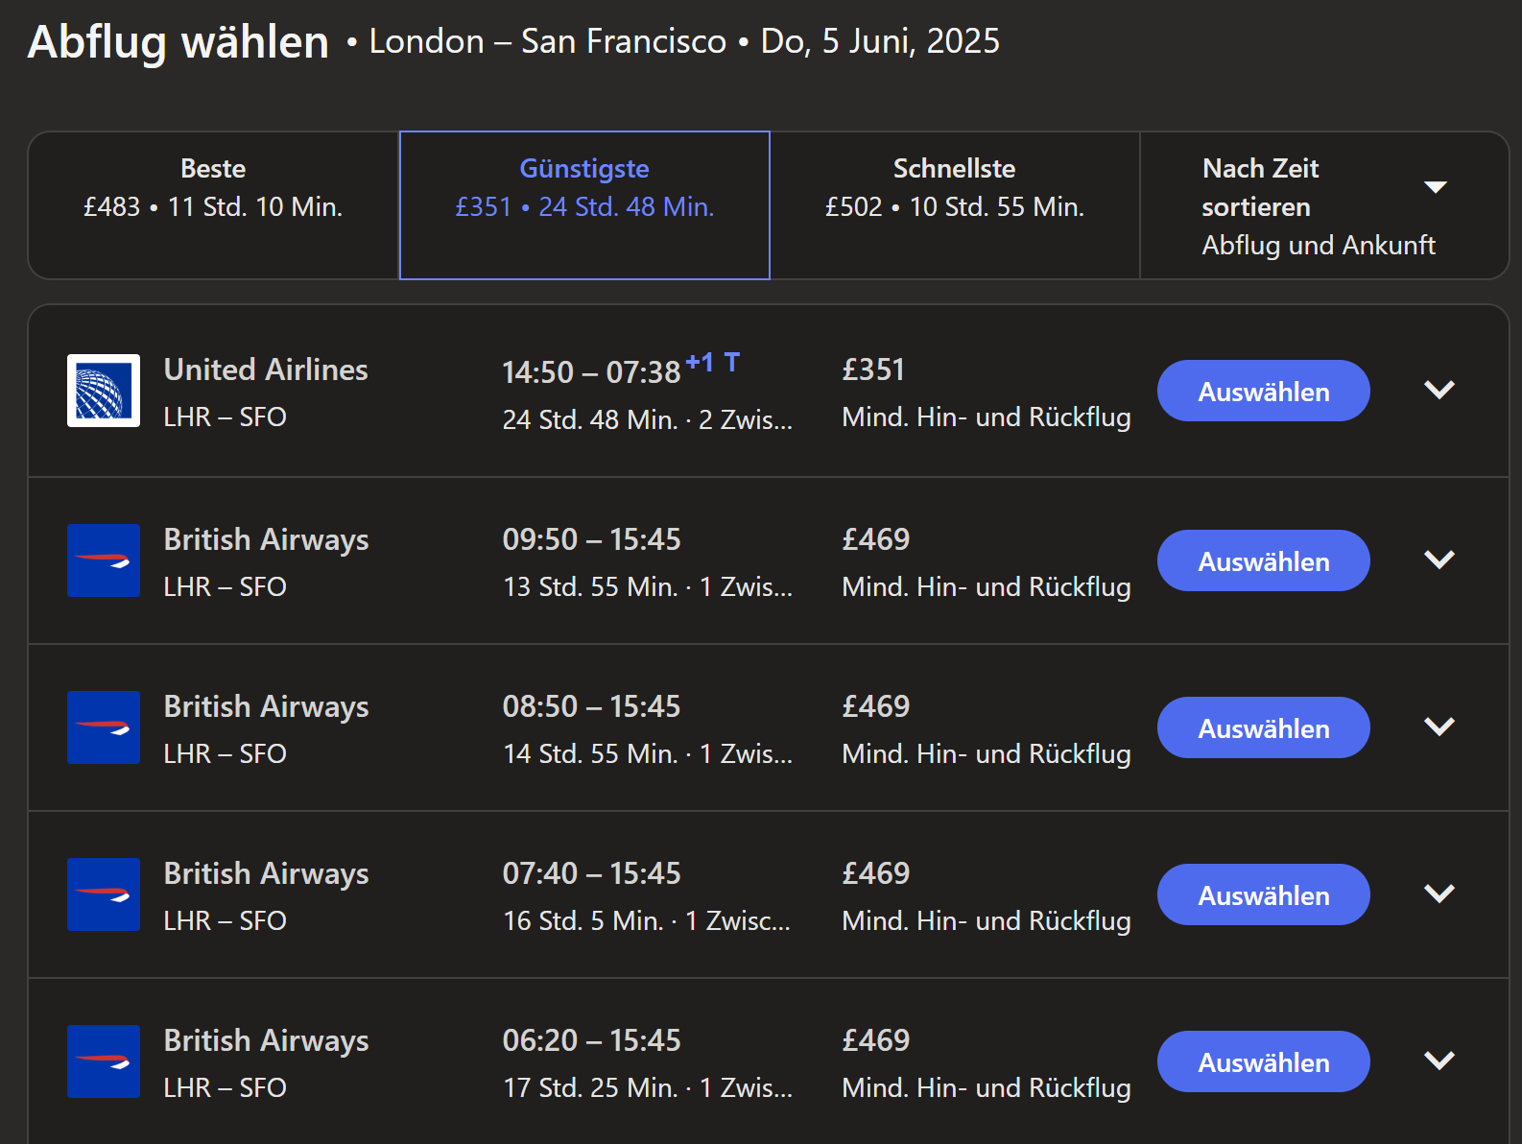The height and width of the screenshot is (1144, 1522).
Task: Click the British Airways logo for 08:50 flight
Action: pyautogui.click(x=104, y=727)
